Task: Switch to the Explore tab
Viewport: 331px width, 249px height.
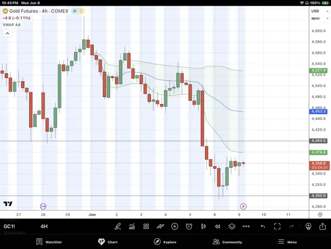Action: [x=165, y=242]
